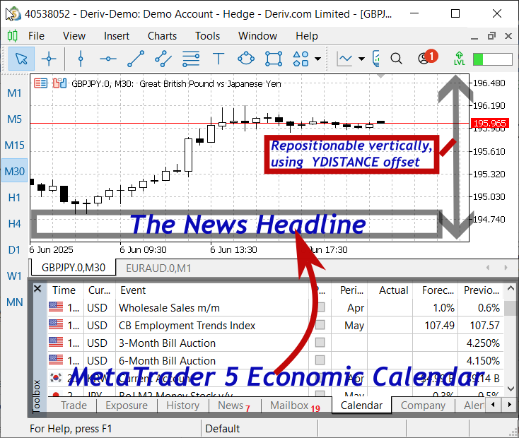
Task: Expand the chart type dropdown arrow
Action: point(362,59)
